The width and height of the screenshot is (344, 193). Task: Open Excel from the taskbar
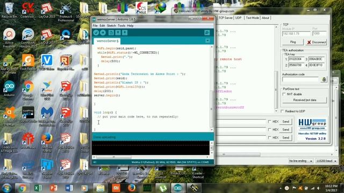[x=38, y=188]
